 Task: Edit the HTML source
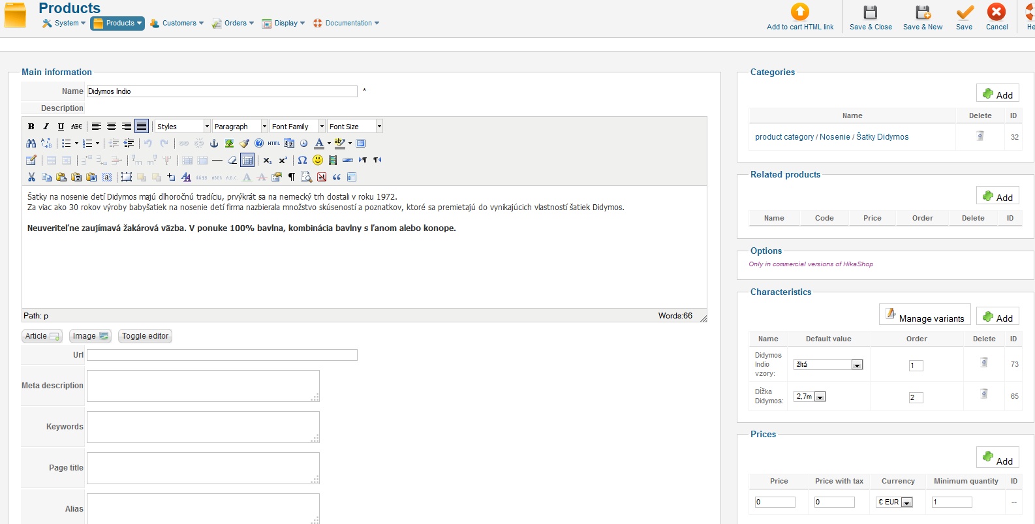pyautogui.click(x=274, y=144)
